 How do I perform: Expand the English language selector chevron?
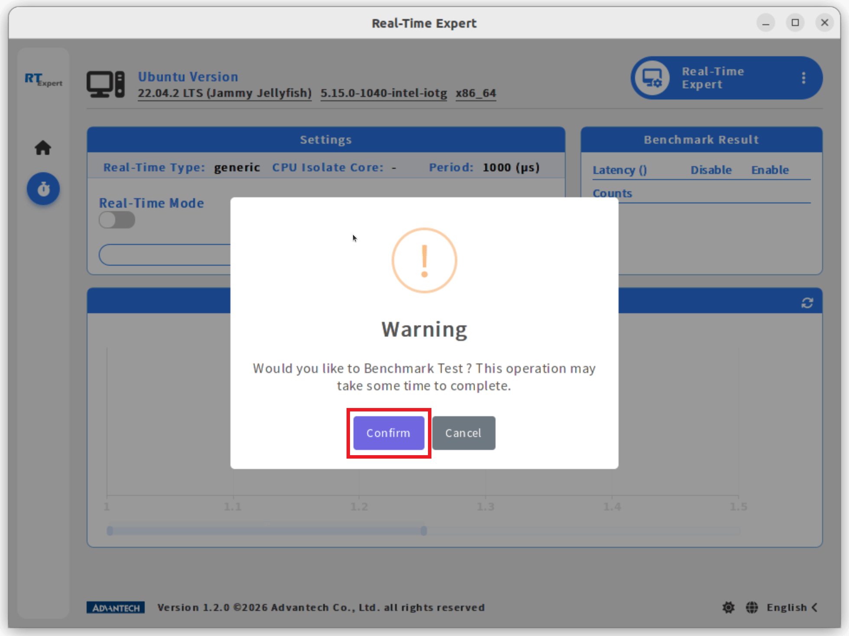click(x=815, y=607)
